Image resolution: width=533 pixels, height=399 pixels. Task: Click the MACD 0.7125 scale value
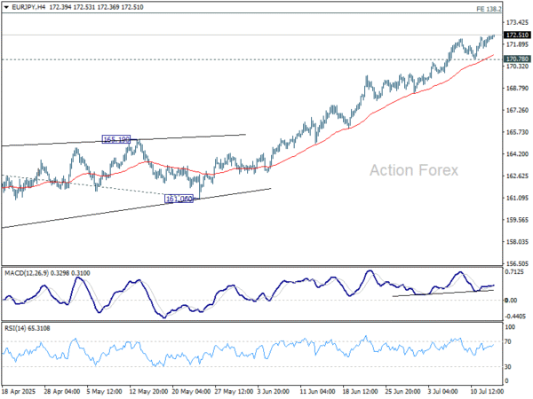pos(514,272)
